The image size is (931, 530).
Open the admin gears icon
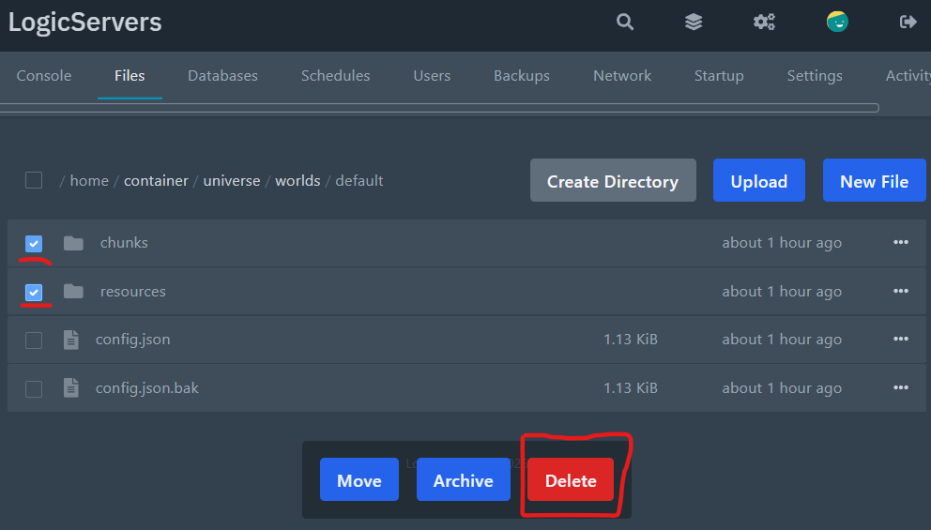[764, 22]
